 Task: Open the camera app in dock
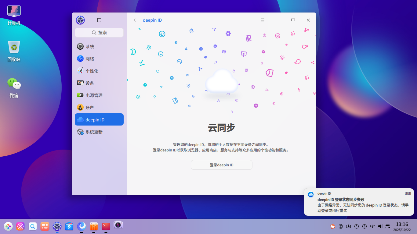118,225
